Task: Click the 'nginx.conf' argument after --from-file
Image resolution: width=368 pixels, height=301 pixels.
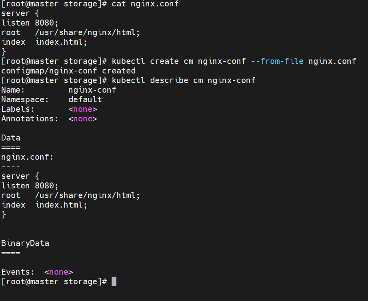Action: click(x=332, y=61)
